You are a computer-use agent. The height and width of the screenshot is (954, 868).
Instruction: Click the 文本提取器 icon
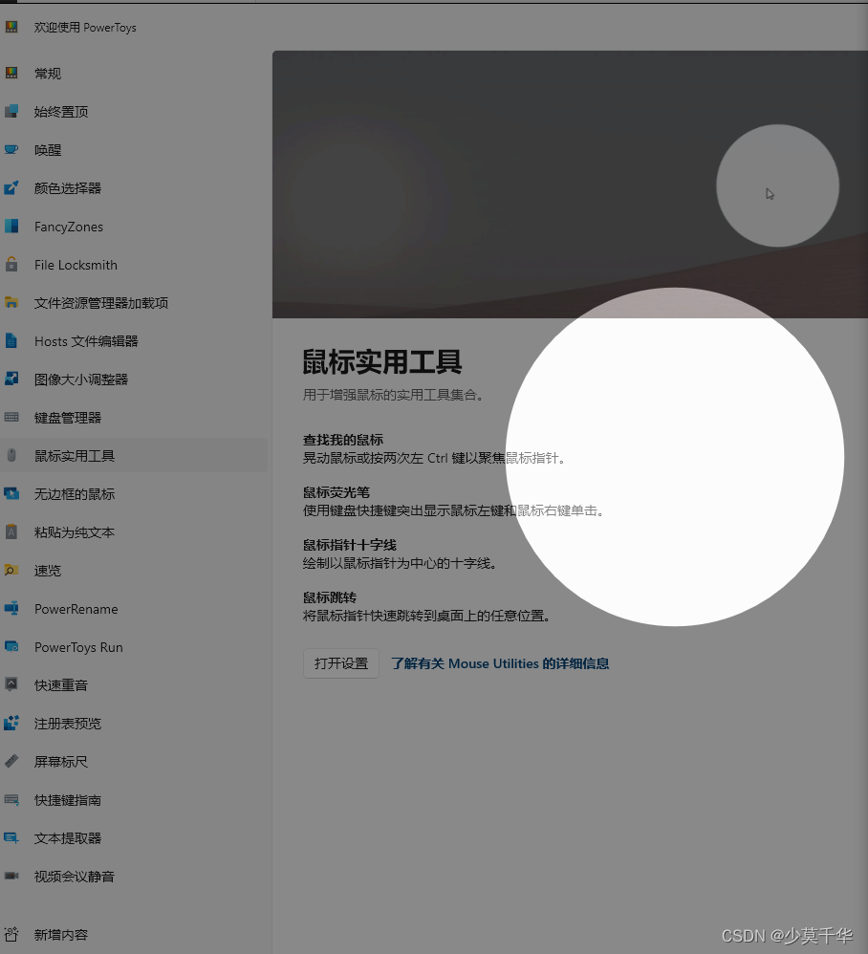[11, 837]
